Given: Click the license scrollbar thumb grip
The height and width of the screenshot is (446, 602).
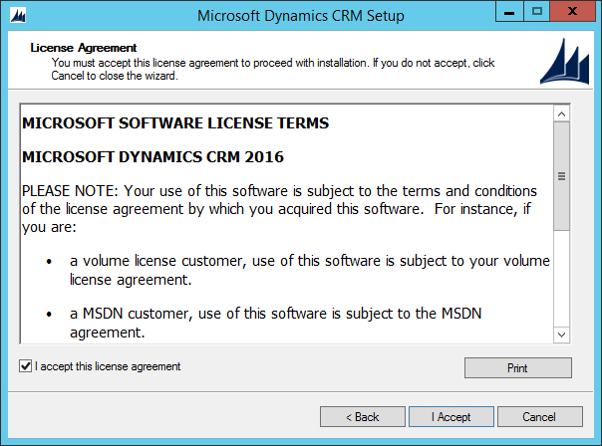Looking at the screenshot, I should (x=561, y=176).
